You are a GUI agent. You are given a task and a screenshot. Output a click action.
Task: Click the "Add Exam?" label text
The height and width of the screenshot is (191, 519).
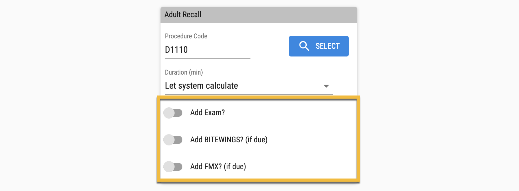[207, 113]
